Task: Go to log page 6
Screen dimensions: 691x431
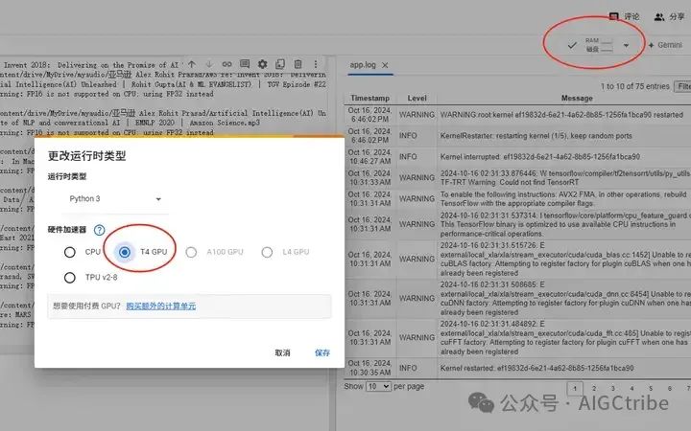Action: pyautogui.click(x=670, y=388)
